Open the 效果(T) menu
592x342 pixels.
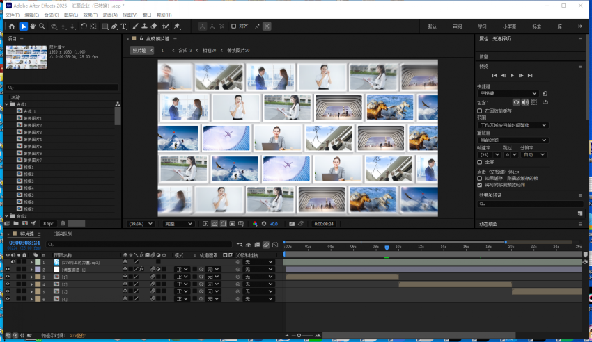pyautogui.click(x=90, y=15)
